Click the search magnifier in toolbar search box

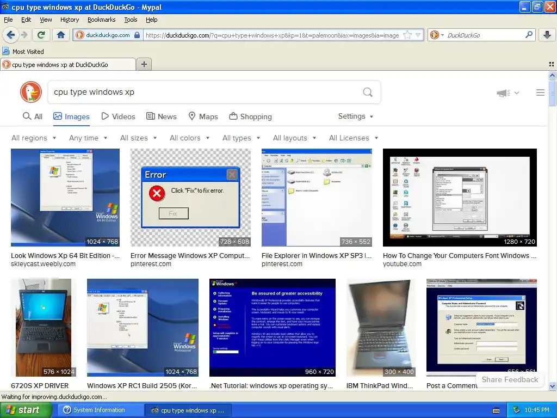(529, 35)
